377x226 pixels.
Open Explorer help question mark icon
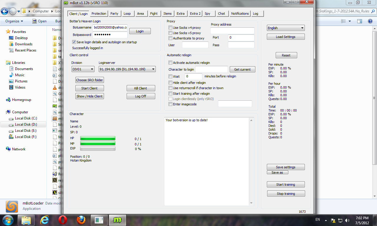point(370,21)
